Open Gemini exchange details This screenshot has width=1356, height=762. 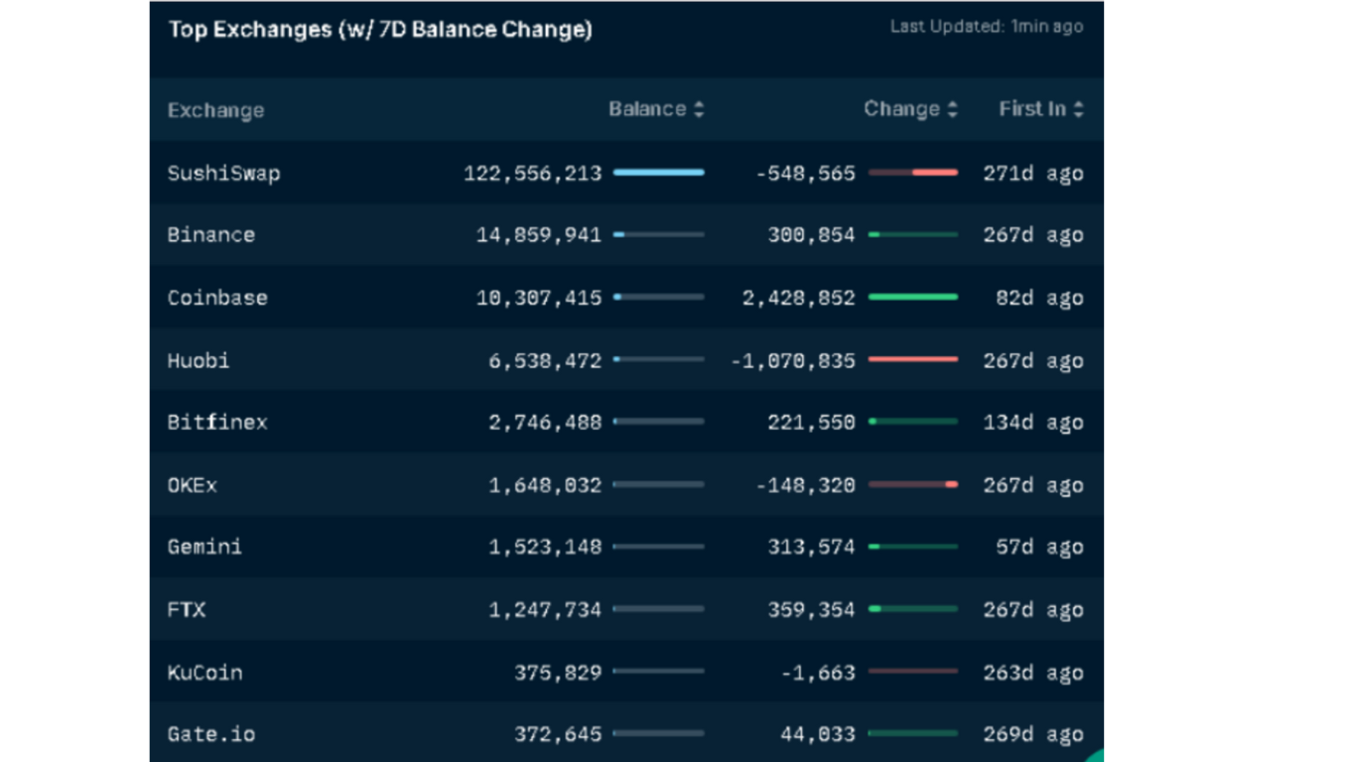[x=204, y=547]
